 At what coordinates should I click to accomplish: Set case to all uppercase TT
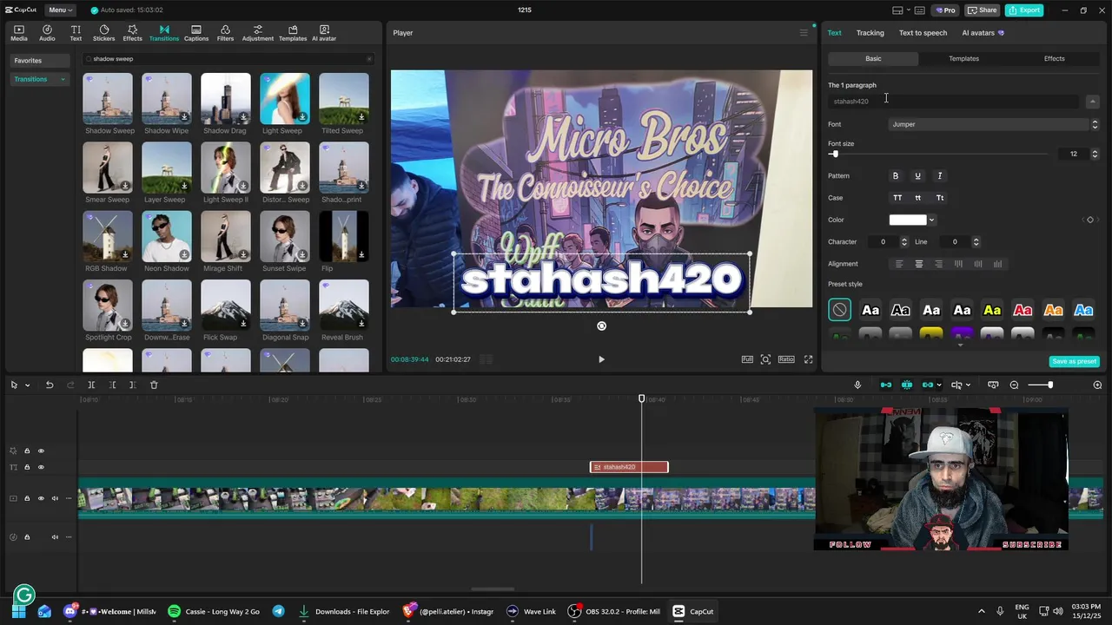tap(897, 198)
